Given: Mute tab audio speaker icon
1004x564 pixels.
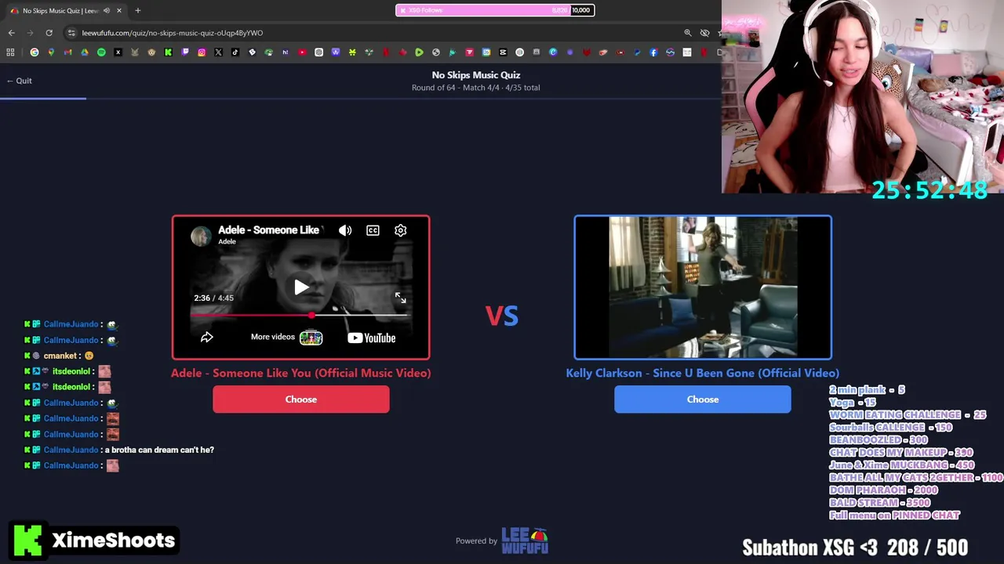Looking at the screenshot, I should click(107, 10).
